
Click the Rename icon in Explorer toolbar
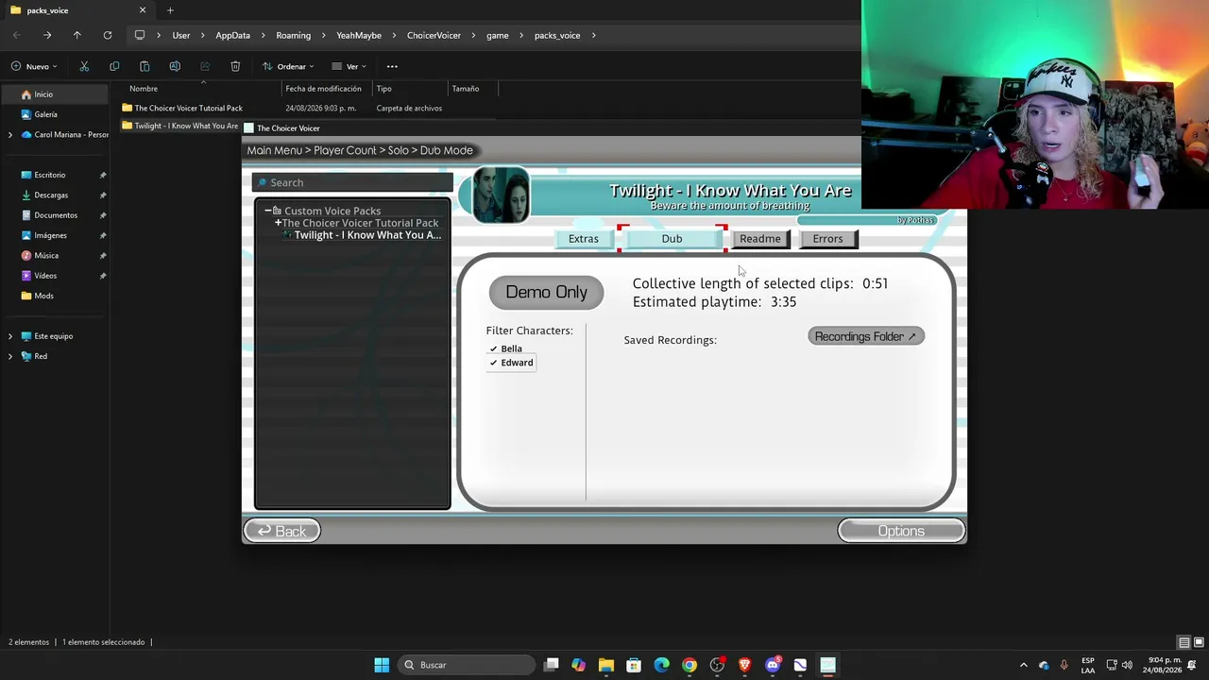point(175,66)
